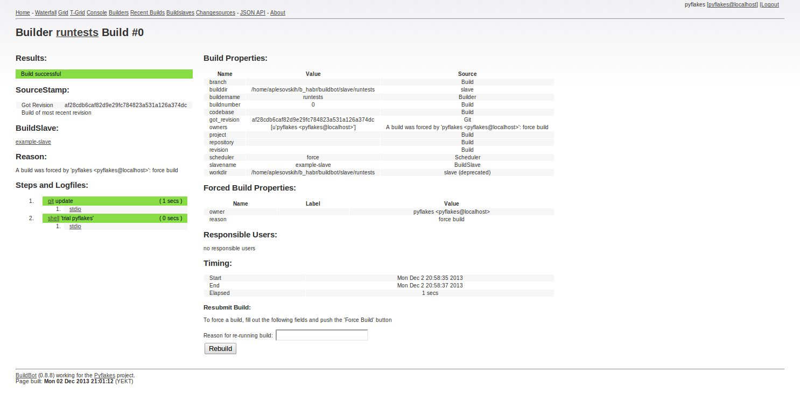Image resolution: width=800 pixels, height=394 pixels.
Task: Click the slavename value 'example-slave' in properties
Action: (313, 165)
